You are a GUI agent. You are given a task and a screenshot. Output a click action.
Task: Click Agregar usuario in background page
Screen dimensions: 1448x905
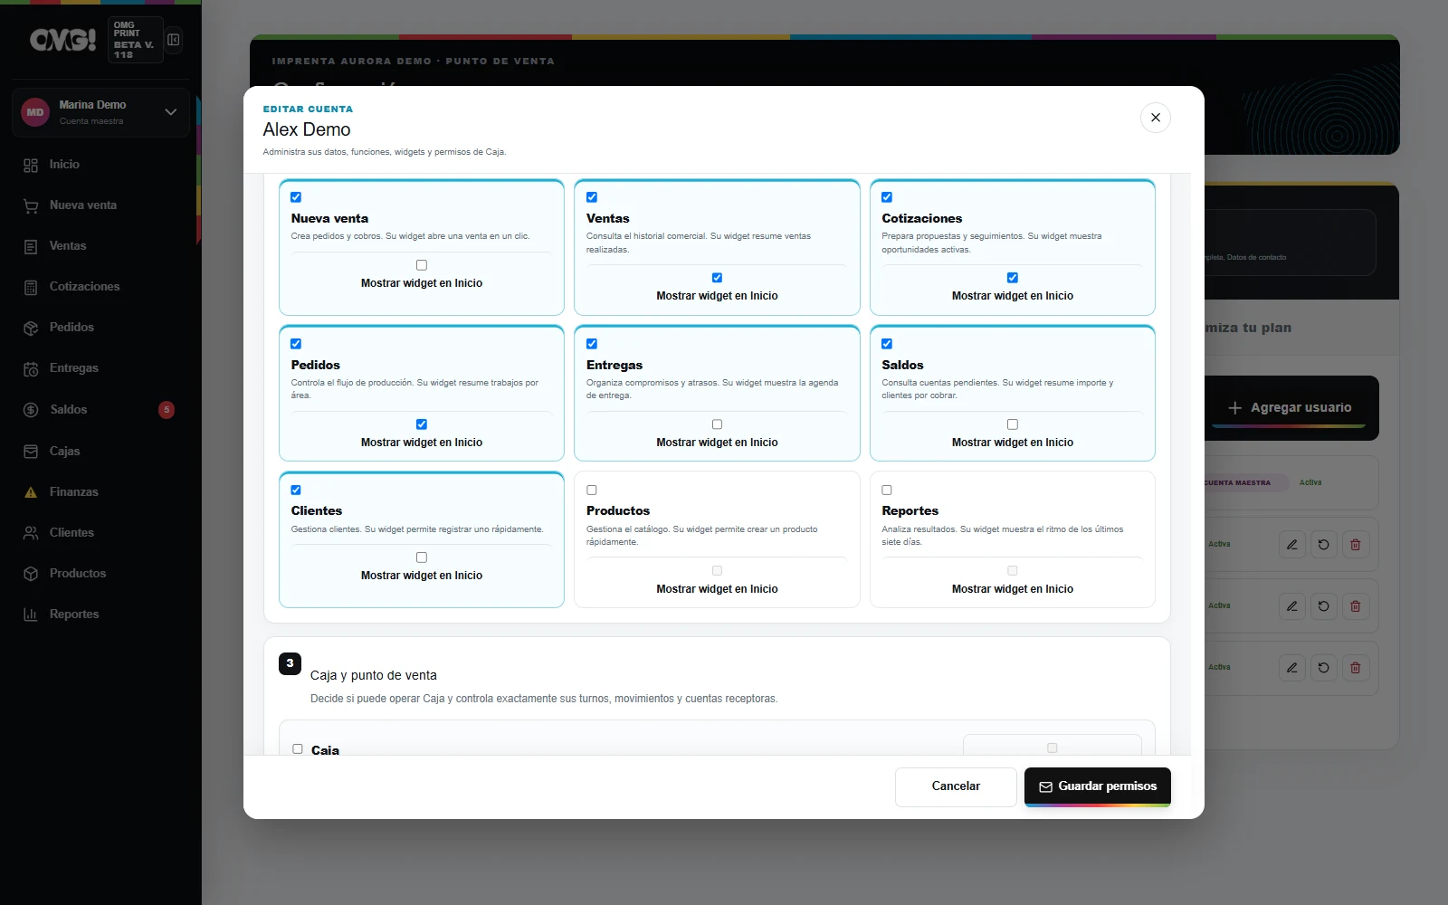(x=1290, y=408)
